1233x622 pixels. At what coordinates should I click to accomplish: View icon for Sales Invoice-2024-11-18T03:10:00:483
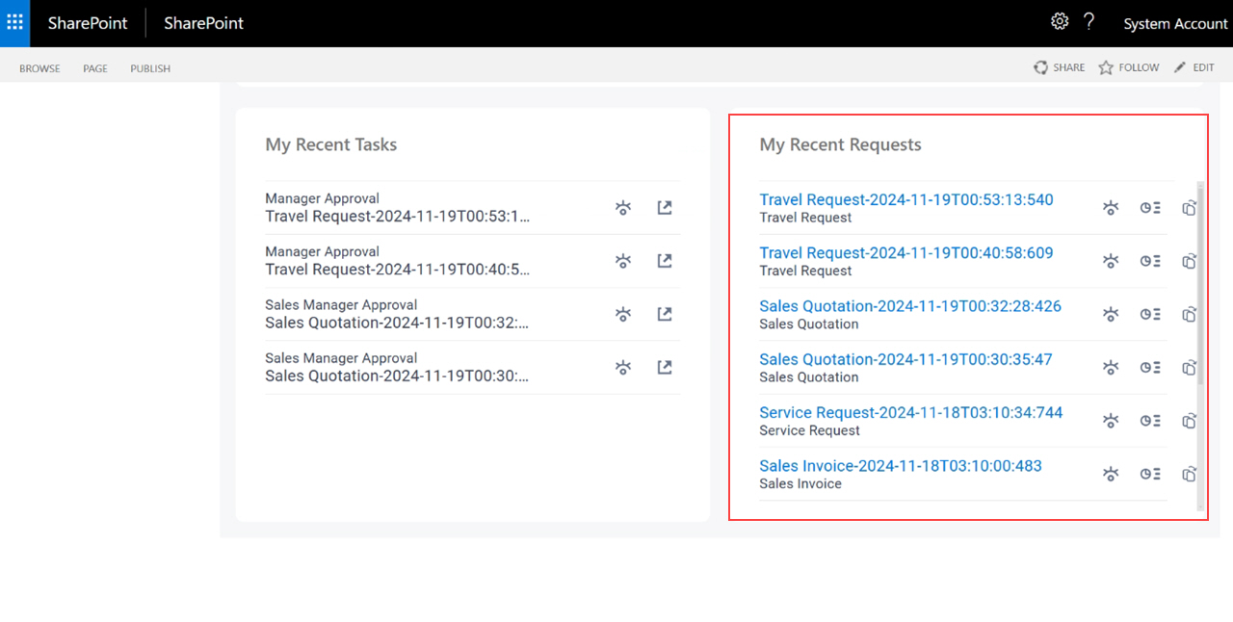click(1111, 474)
